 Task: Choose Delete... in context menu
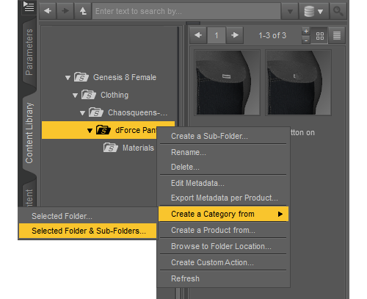click(223, 167)
